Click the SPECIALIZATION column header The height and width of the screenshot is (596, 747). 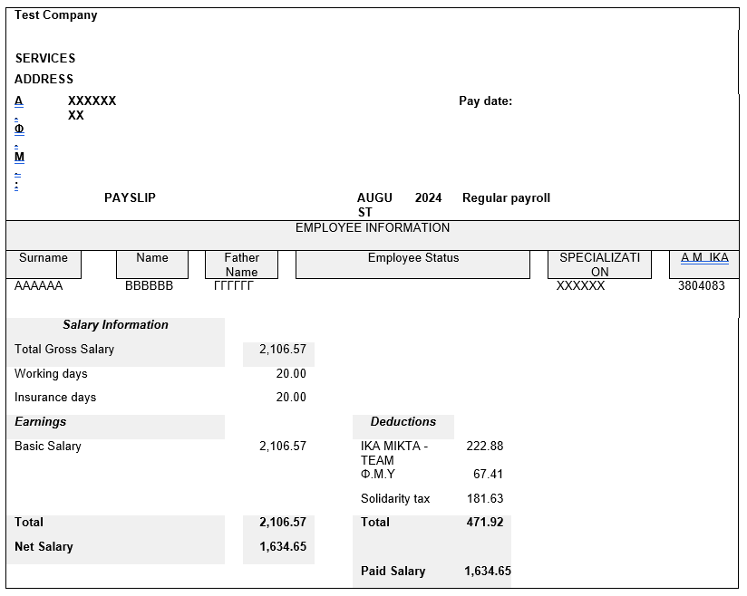(x=598, y=264)
